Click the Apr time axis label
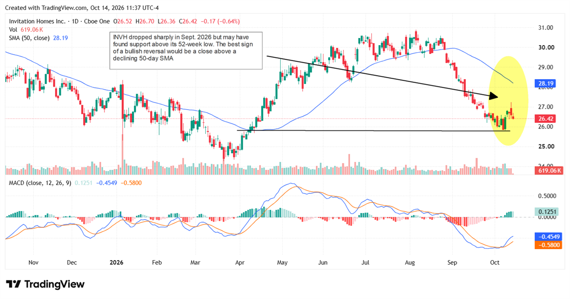Screen dimensions: 570x299 click(x=239, y=262)
